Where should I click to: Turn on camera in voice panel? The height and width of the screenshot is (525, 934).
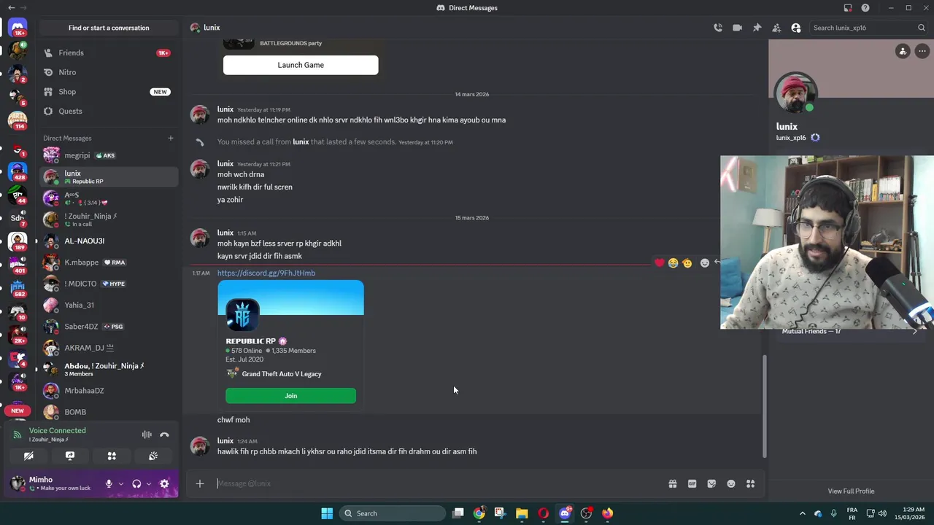point(28,456)
